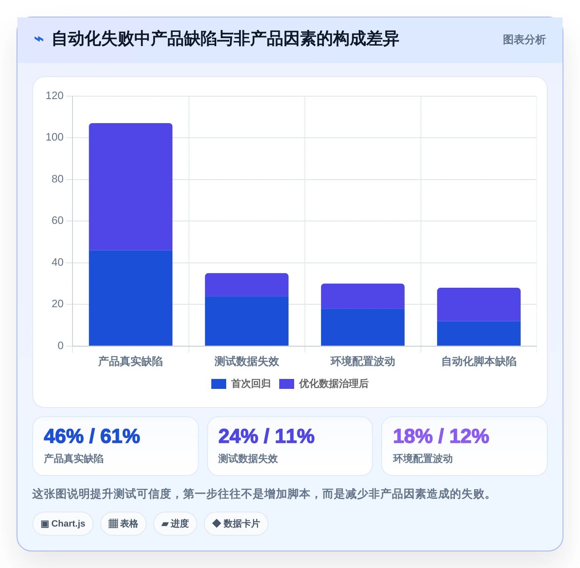Open the 18% / 12% 环境配置波动 card
Image resolution: width=580 pixels, height=568 pixels.
[464, 446]
